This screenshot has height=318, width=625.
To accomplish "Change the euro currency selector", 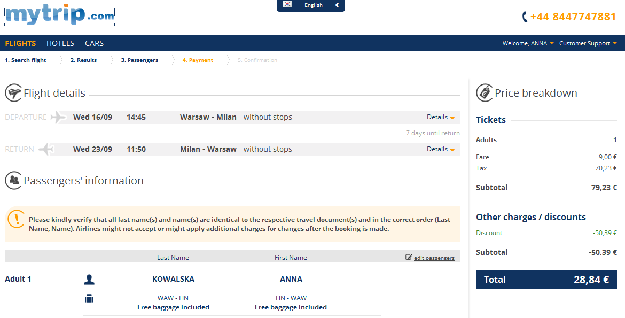I will pyautogui.click(x=337, y=5).
